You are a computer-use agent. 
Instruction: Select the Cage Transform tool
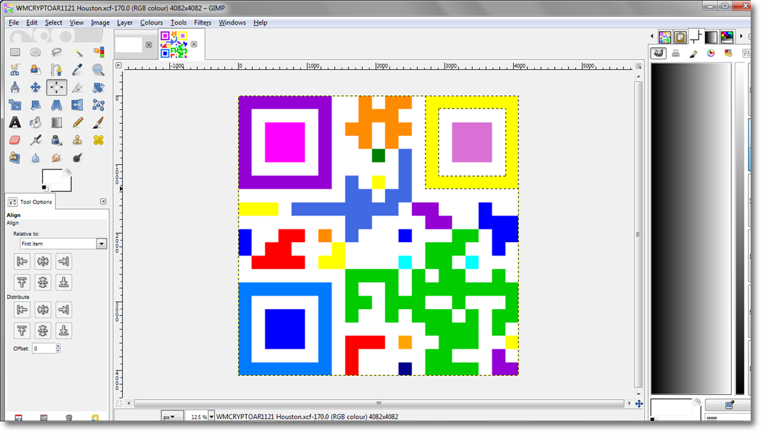pos(98,105)
